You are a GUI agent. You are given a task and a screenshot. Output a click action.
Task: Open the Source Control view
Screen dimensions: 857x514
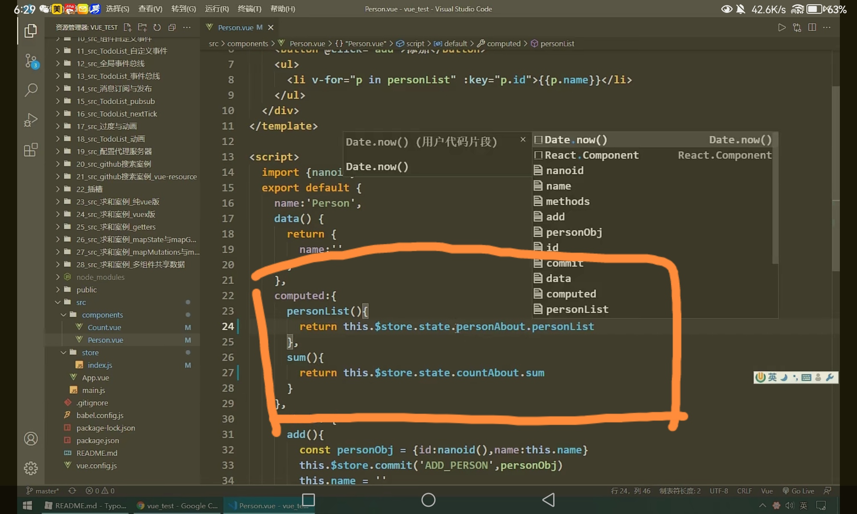click(x=31, y=61)
